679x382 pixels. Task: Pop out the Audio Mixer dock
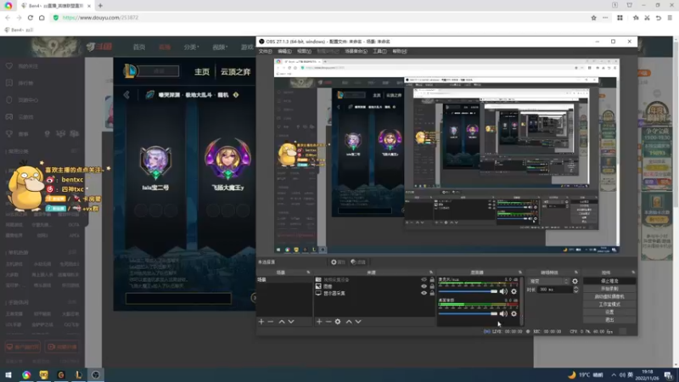(520, 272)
